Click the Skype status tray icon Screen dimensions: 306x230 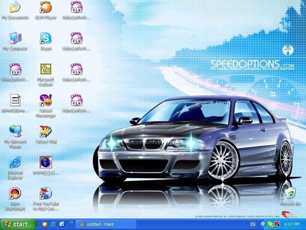271,224
